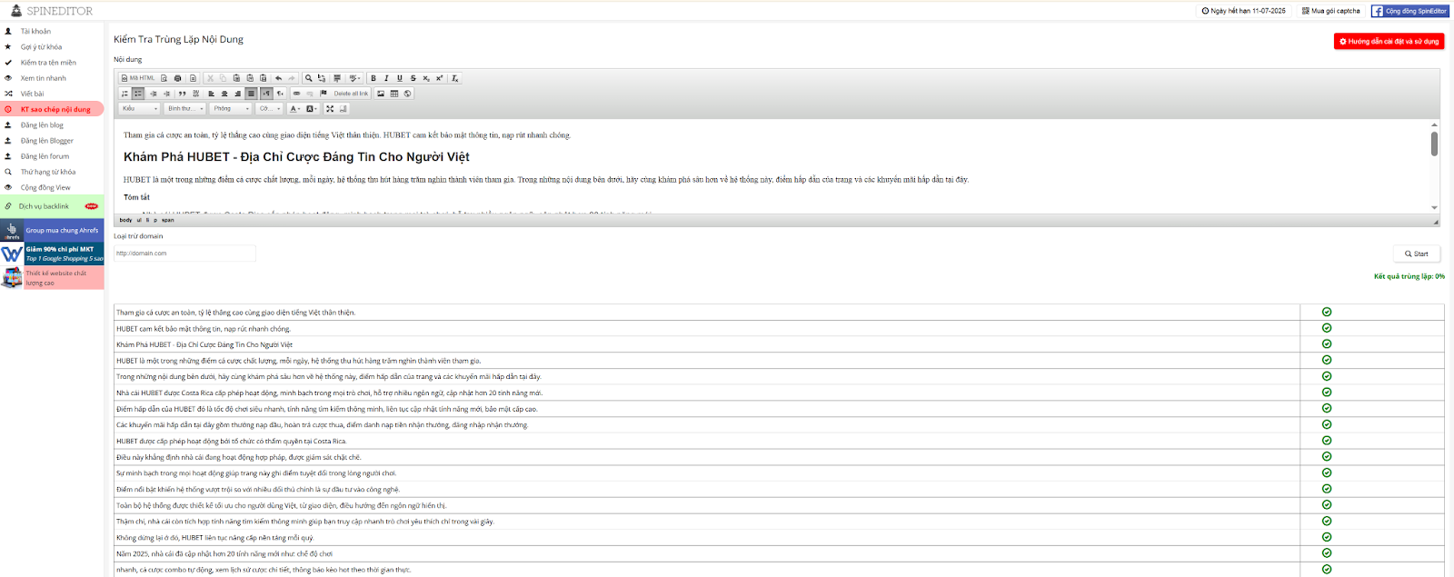Click the Align Left icon
Image resolution: width=1454 pixels, height=577 pixels.
point(211,94)
